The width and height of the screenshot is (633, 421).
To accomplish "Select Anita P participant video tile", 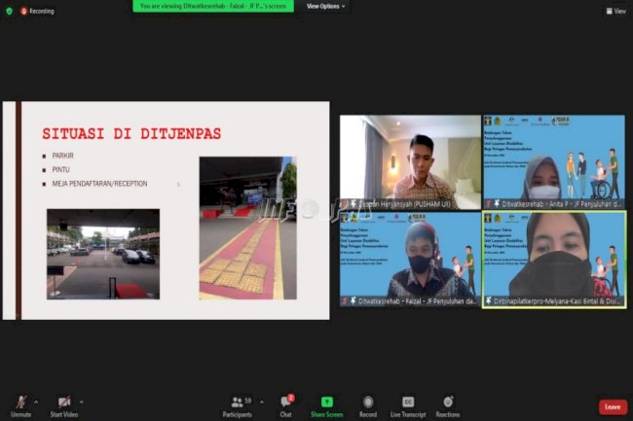I will (x=553, y=161).
